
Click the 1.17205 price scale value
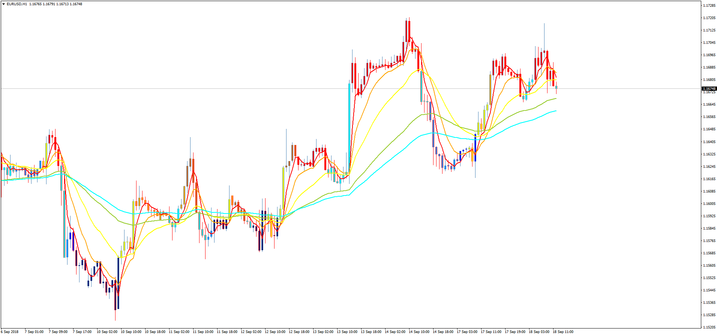pos(709,18)
